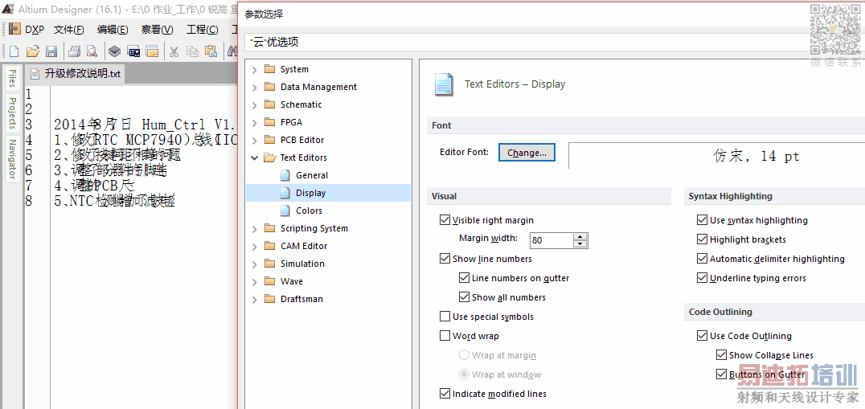Image resolution: width=865 pixels, height=409 pixels.
Task: Click the print preview magnifier icon
Action: pos(92,51)
